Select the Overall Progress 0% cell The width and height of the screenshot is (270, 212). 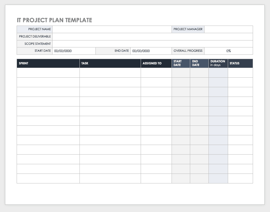[x=228, y=51]
